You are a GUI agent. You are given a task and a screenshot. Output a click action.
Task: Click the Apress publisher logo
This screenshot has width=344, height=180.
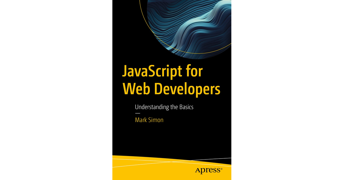click(208, 171)
